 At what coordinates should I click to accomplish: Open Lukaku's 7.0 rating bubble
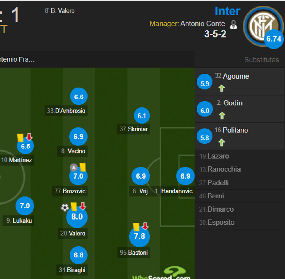25,206
